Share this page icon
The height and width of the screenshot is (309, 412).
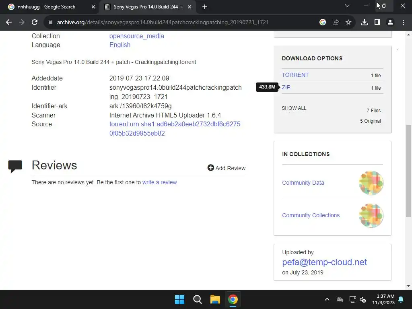point(335,23)
